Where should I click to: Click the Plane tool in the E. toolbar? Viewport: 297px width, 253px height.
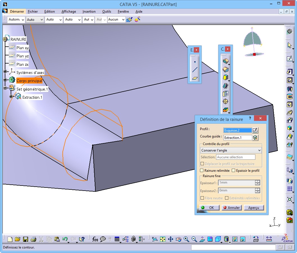click(x=195, y=78)
